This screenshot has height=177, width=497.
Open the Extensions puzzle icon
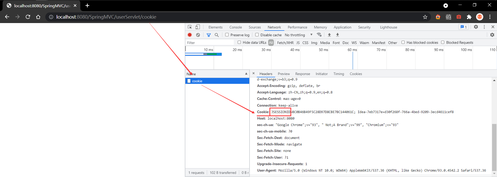(x=469, y=17)
